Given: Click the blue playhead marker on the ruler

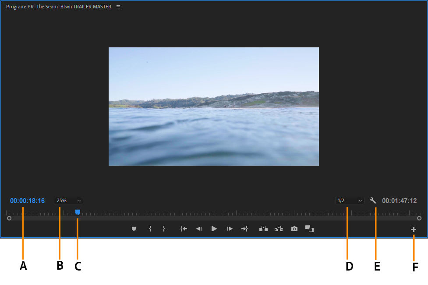Looking at the screenshot, I should tap(77, 212).
